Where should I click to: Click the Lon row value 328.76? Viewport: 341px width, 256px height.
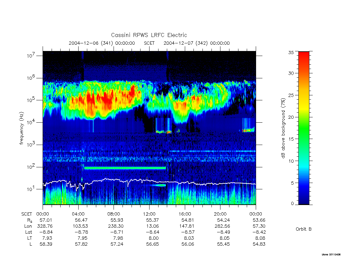pos(45,226)
